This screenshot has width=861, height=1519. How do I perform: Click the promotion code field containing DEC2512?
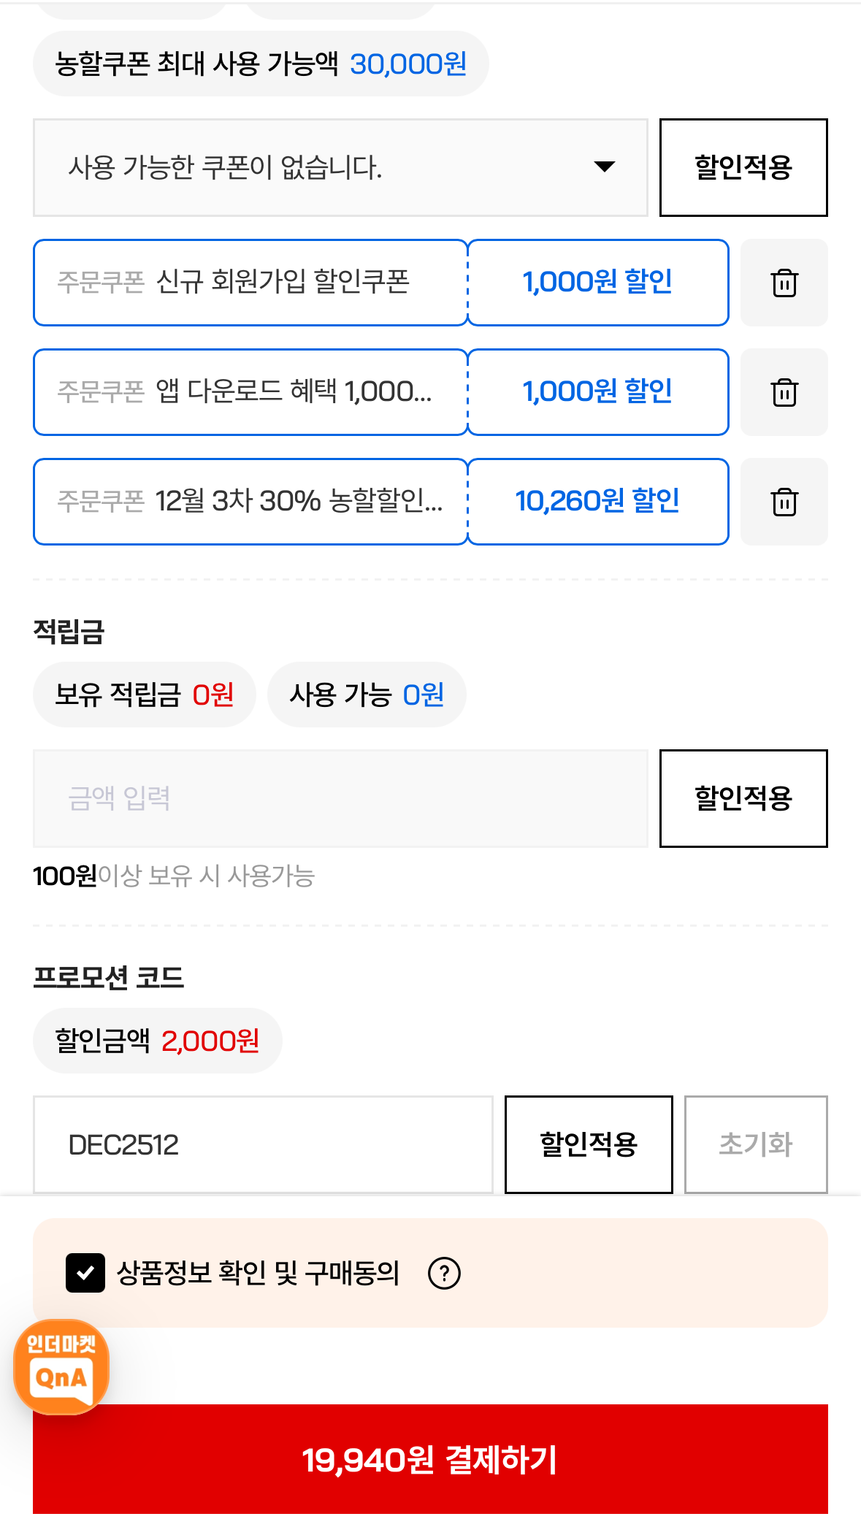pos(263,1144)
